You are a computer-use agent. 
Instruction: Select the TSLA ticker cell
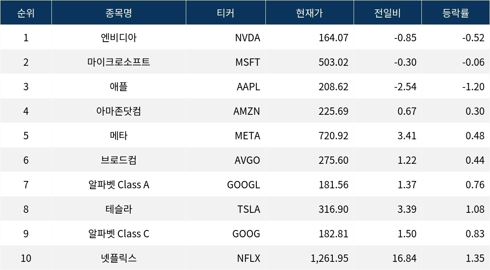click(249, 209)
